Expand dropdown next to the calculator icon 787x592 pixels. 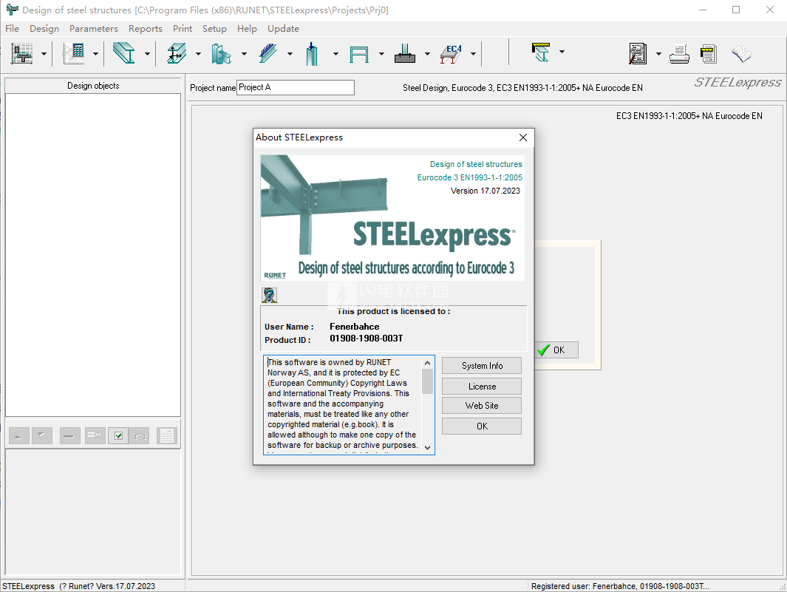point(95,53)
